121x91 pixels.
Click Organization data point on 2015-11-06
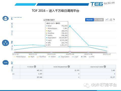coord(88,45)
